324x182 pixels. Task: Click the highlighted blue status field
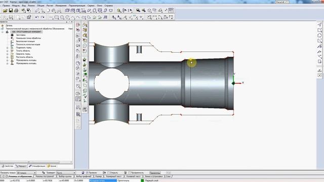(x=103, y=180)
